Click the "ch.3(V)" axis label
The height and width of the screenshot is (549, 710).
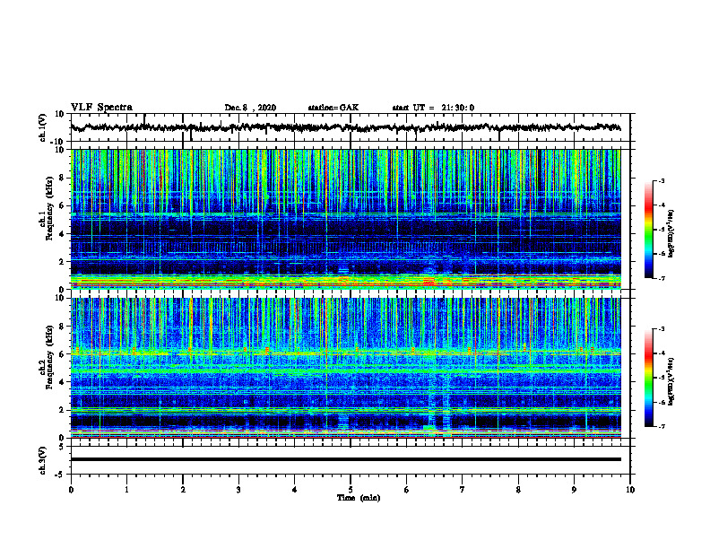tap(43, 460)
